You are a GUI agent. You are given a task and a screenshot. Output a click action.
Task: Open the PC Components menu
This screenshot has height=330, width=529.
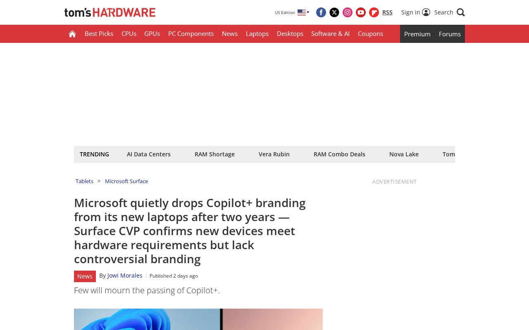[x=191, y=34]
